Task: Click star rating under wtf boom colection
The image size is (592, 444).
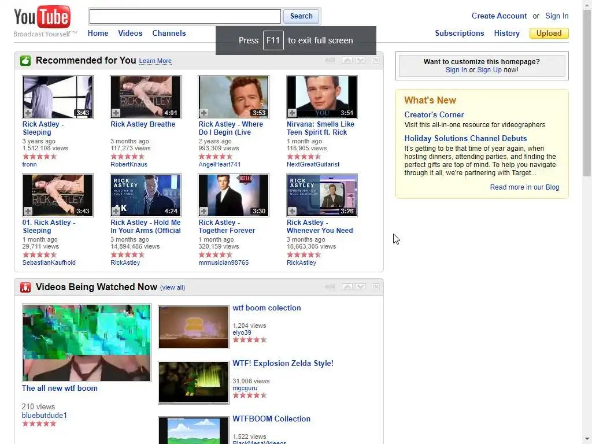Action: point(250,340)
